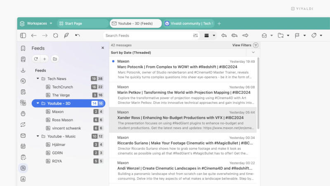Image resolution: width=330 pixels, height=186 pixels.
Task: Open the Bookmarks panel in sidebar
Action: coord(23,48)
